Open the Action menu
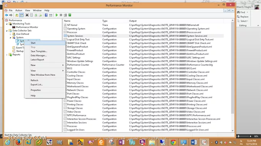261x146 pixels. (18, 10)
